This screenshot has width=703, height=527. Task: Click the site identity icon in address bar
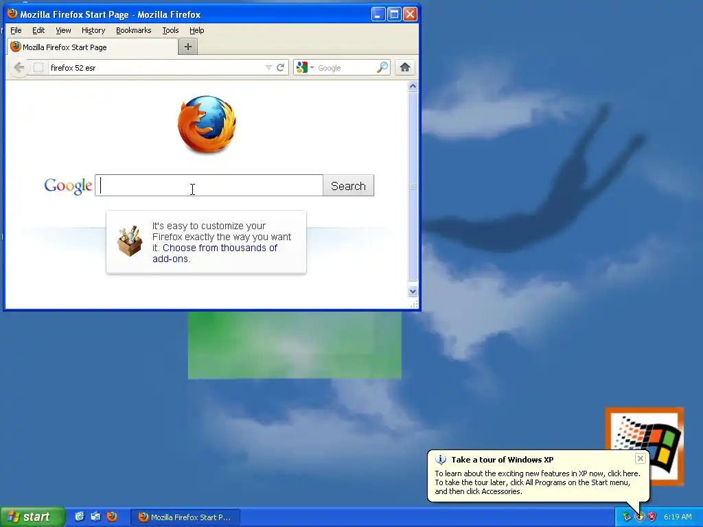point(38,68)
